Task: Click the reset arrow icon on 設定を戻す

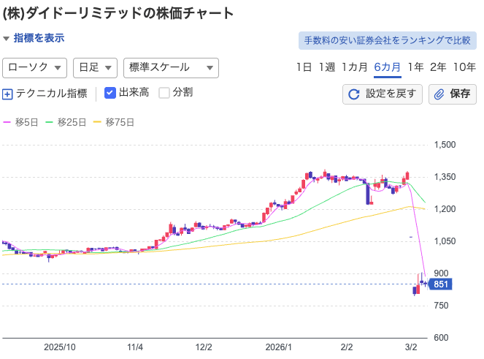Action: [354, 94]
